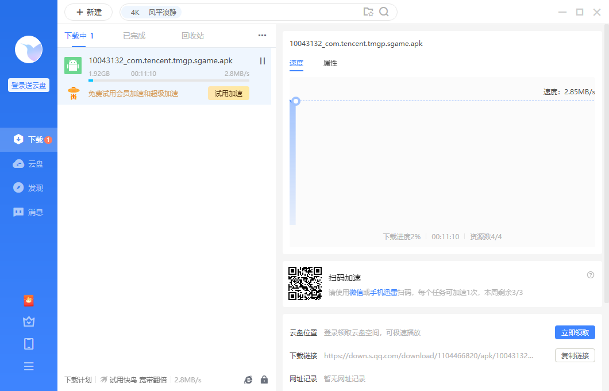This screenshot has height=391, width=609.
Task: Click the 登录送云盘 login button
Action: [29, 85]
